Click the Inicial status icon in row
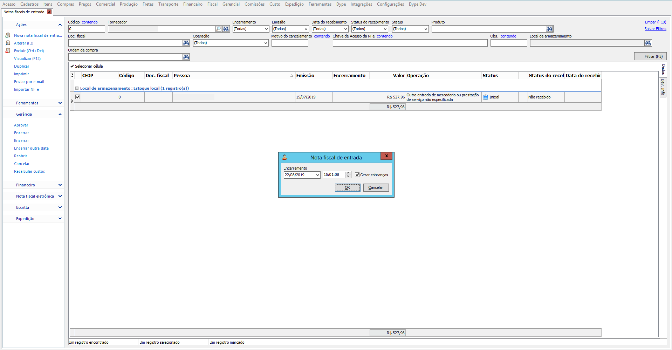672x350 pixels. (x=486, y=97)
